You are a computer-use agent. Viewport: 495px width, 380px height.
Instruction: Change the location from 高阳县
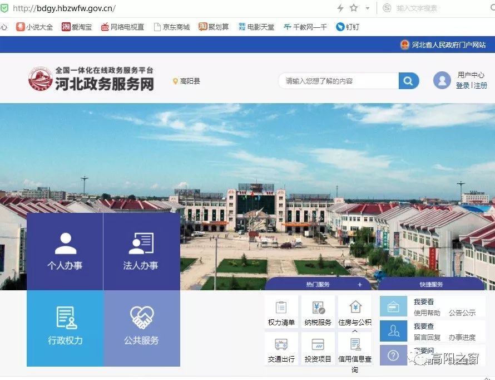point(186,81)
